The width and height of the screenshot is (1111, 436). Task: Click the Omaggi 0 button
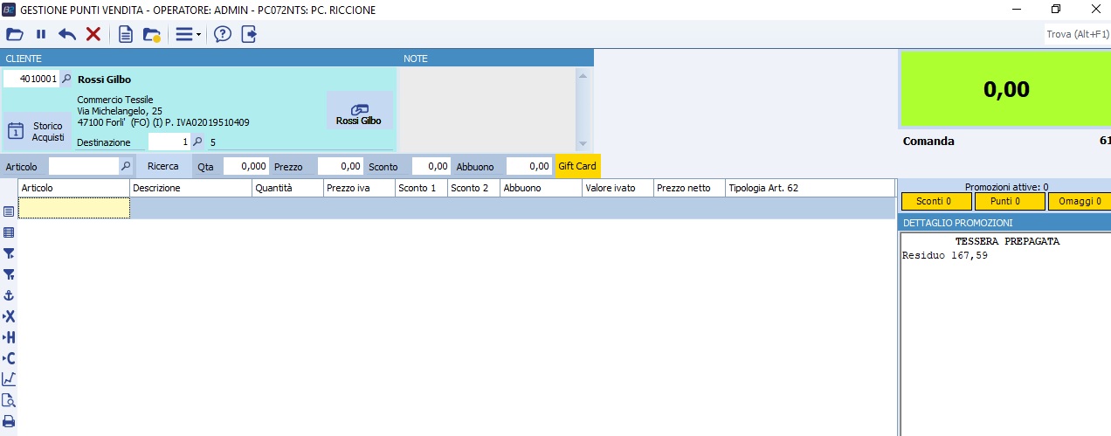pyautogui.click(x=1080, y=201)
